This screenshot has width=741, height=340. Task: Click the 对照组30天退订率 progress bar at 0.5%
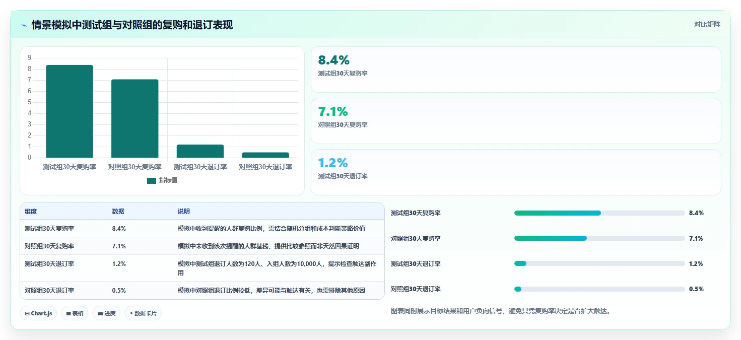[x=599, y=289]
